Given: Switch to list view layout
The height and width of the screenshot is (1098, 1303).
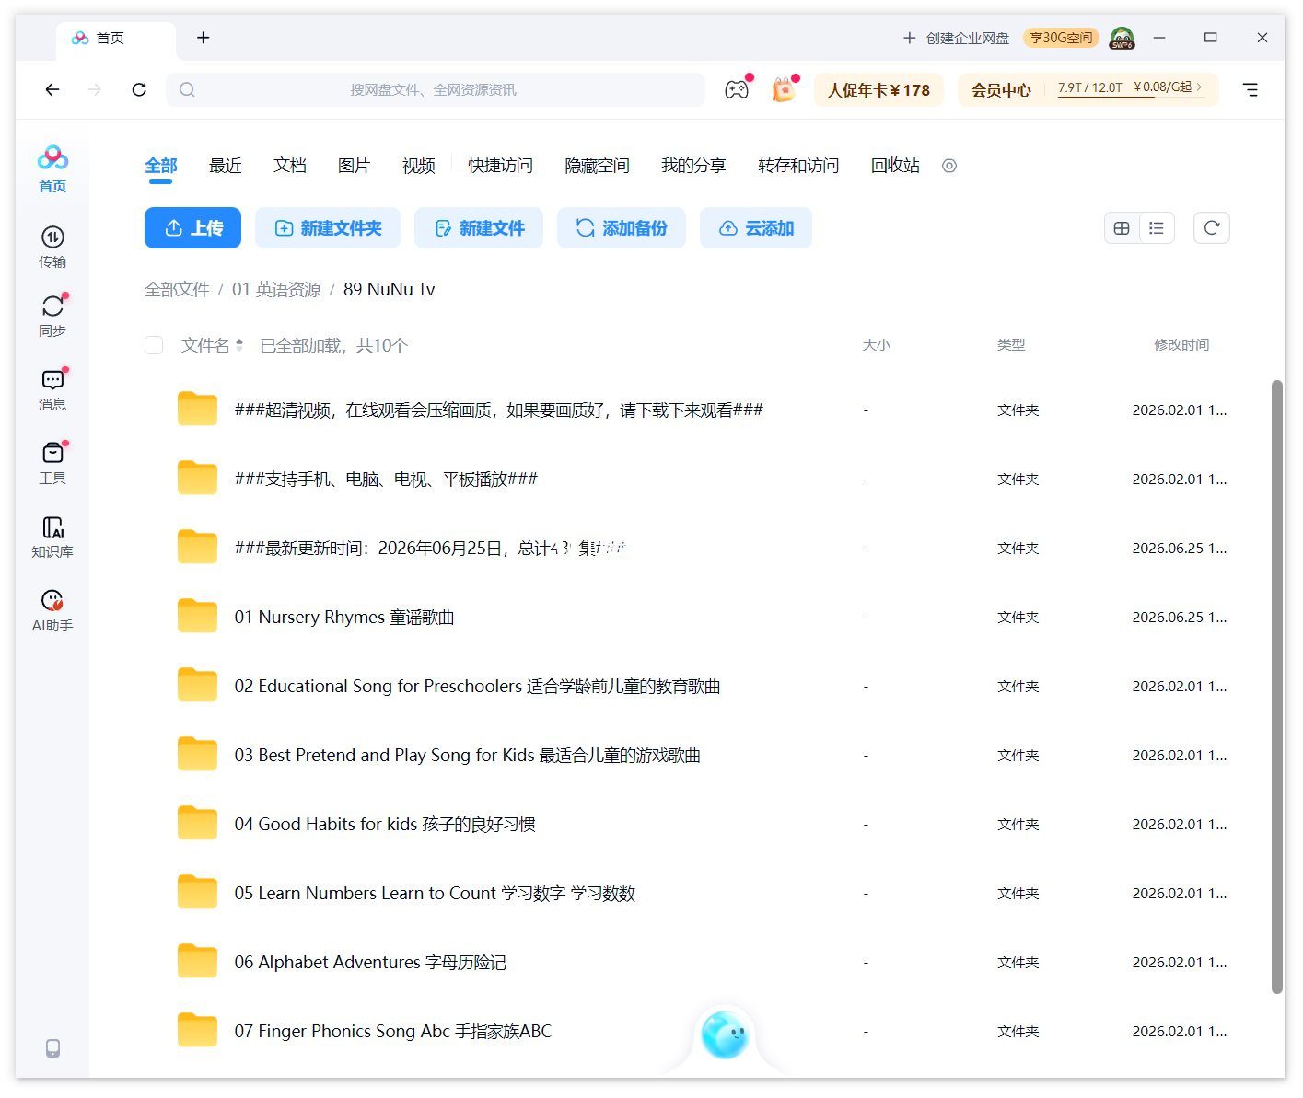Looking at the screenshot, I should coord(1157,228).
